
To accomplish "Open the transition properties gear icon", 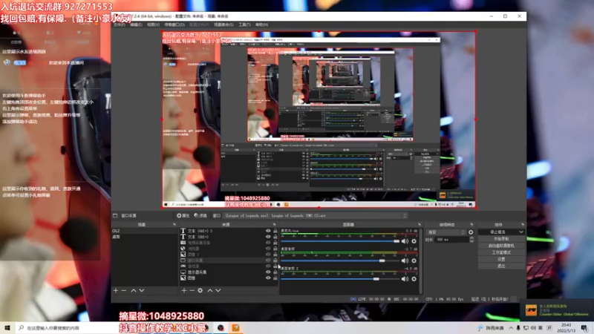I will [x=471, y=232].
